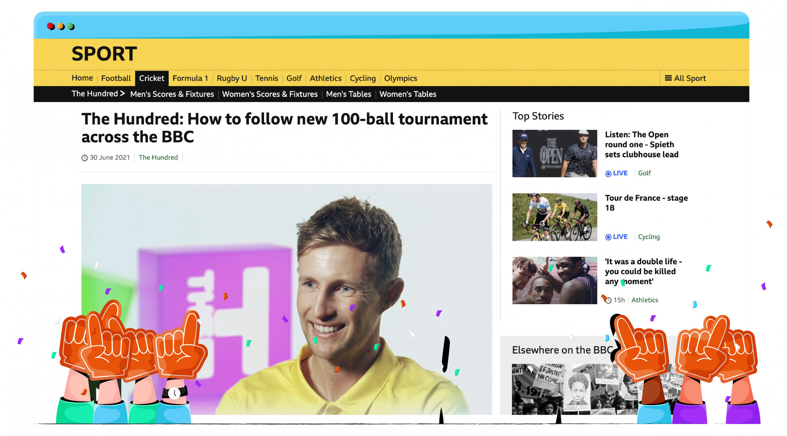Open the Cycling nav item
This screenshot has height=436, width=787.
coord(362,78)
